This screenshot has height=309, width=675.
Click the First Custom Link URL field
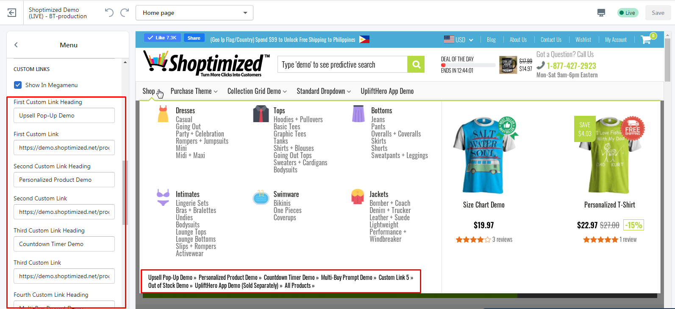tap(64, 148)
